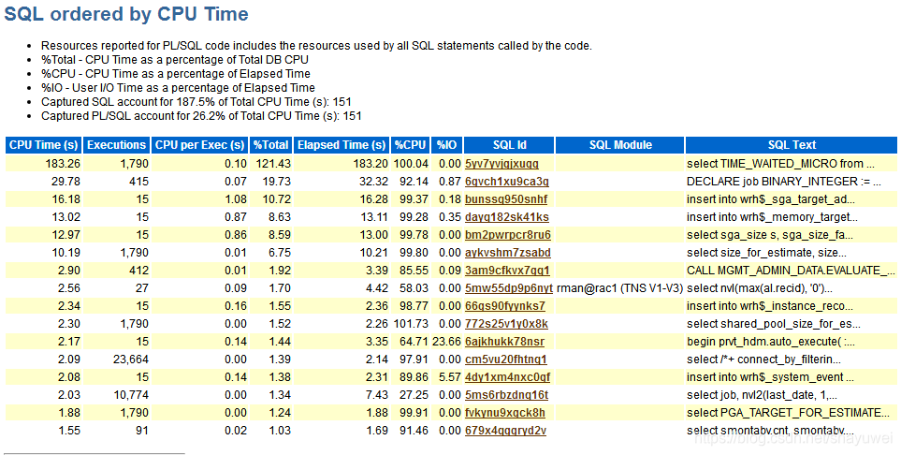This screenshot has width=901, height=455.
Task: Open SQL Id link 5yv7yvjgjxugg
Action: (501, 163)
